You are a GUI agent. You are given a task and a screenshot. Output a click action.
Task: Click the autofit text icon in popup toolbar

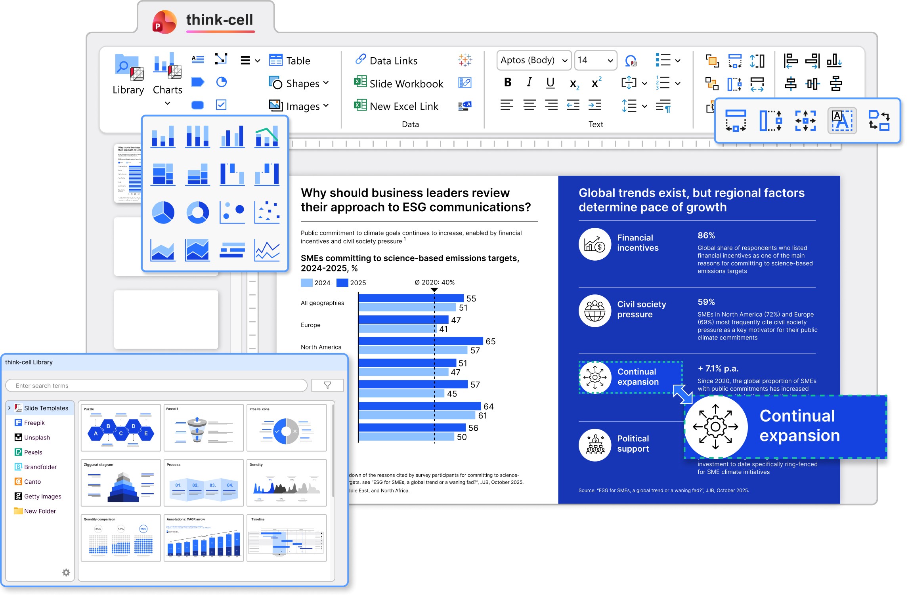click(842, 121)
